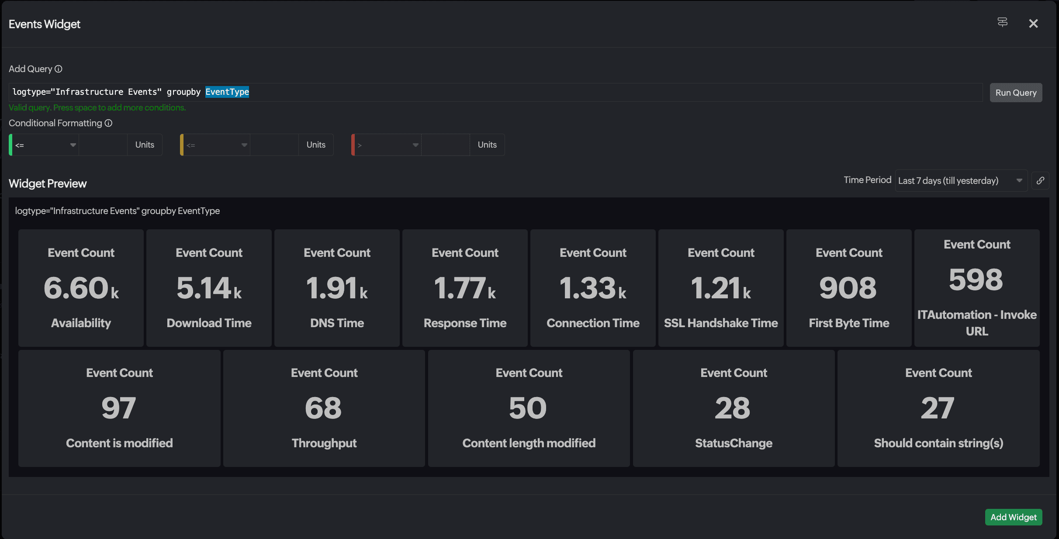The height and width of the screenshot is (539, 1059).
Task: Select the Availability event count tile
Action: tap(81, 288)
